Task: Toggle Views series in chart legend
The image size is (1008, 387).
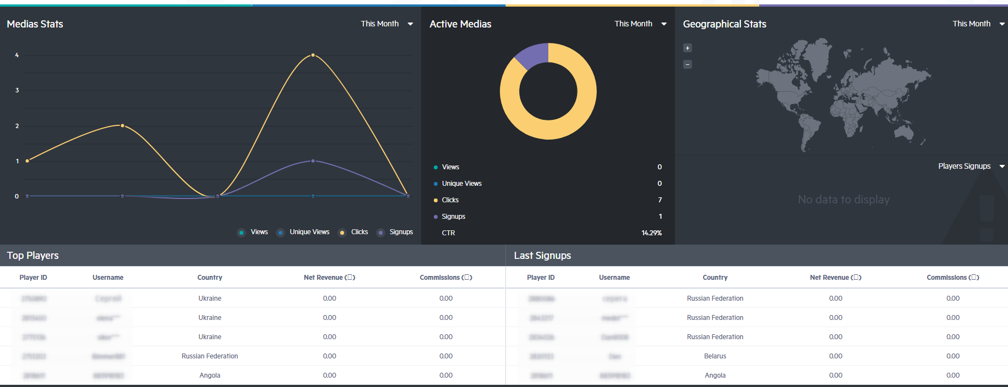Action: [x=253, y=232]
